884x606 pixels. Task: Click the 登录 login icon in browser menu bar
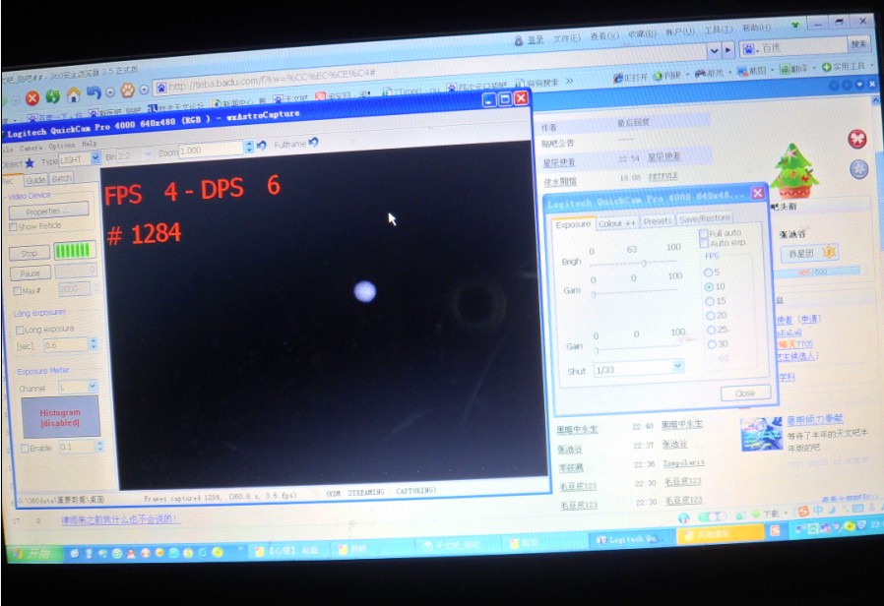(x=519, y=41)
